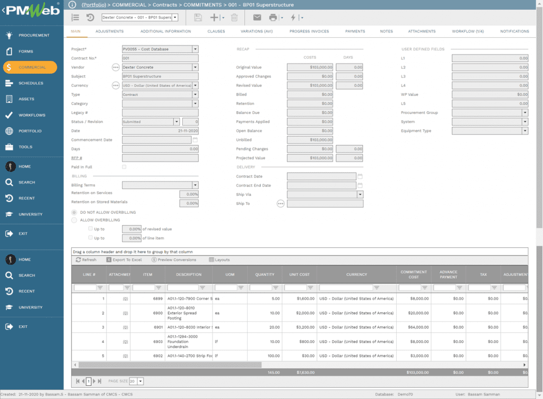Switch to the Attachments tab

422,31
